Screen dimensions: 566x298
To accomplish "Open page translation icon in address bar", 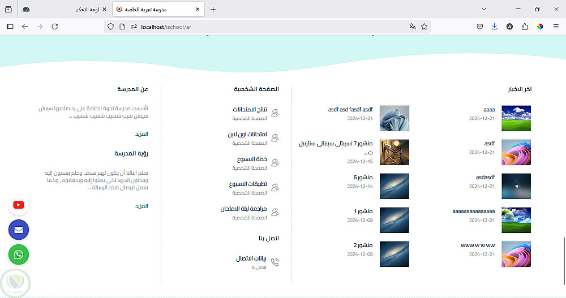I will (x=412, y=27).
